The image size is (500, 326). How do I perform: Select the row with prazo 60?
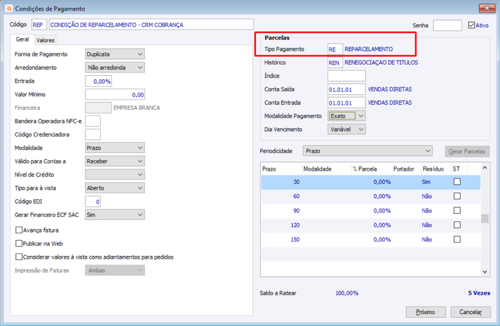(x=371, y=196)
